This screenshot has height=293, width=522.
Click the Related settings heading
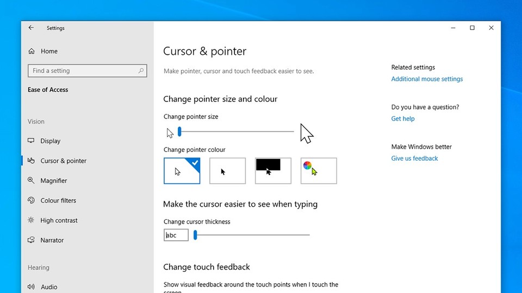coord(413,67)
